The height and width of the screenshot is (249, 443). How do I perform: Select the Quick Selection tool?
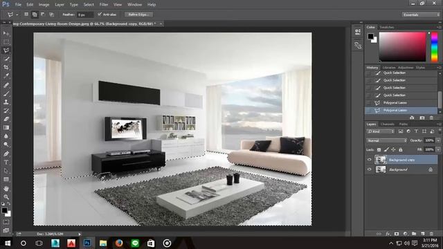point(6,59)
